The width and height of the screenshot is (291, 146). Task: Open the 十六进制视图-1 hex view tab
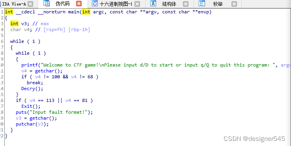coord(116,4)
